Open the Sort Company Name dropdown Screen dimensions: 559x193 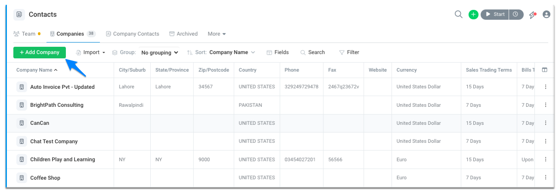pos(232,52)
